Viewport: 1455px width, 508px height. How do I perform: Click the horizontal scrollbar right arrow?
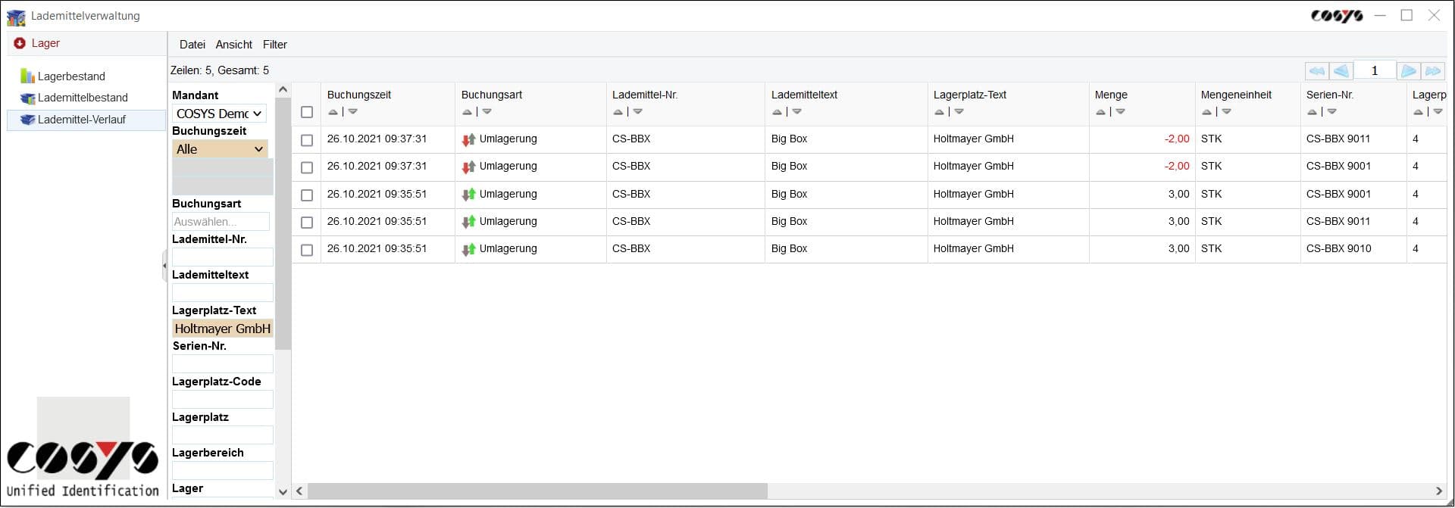point(1438,491)
